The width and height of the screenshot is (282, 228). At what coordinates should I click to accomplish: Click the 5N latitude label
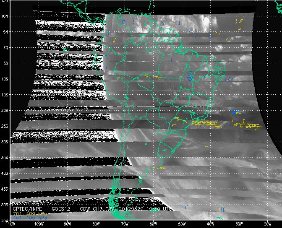tap(5, 32)
